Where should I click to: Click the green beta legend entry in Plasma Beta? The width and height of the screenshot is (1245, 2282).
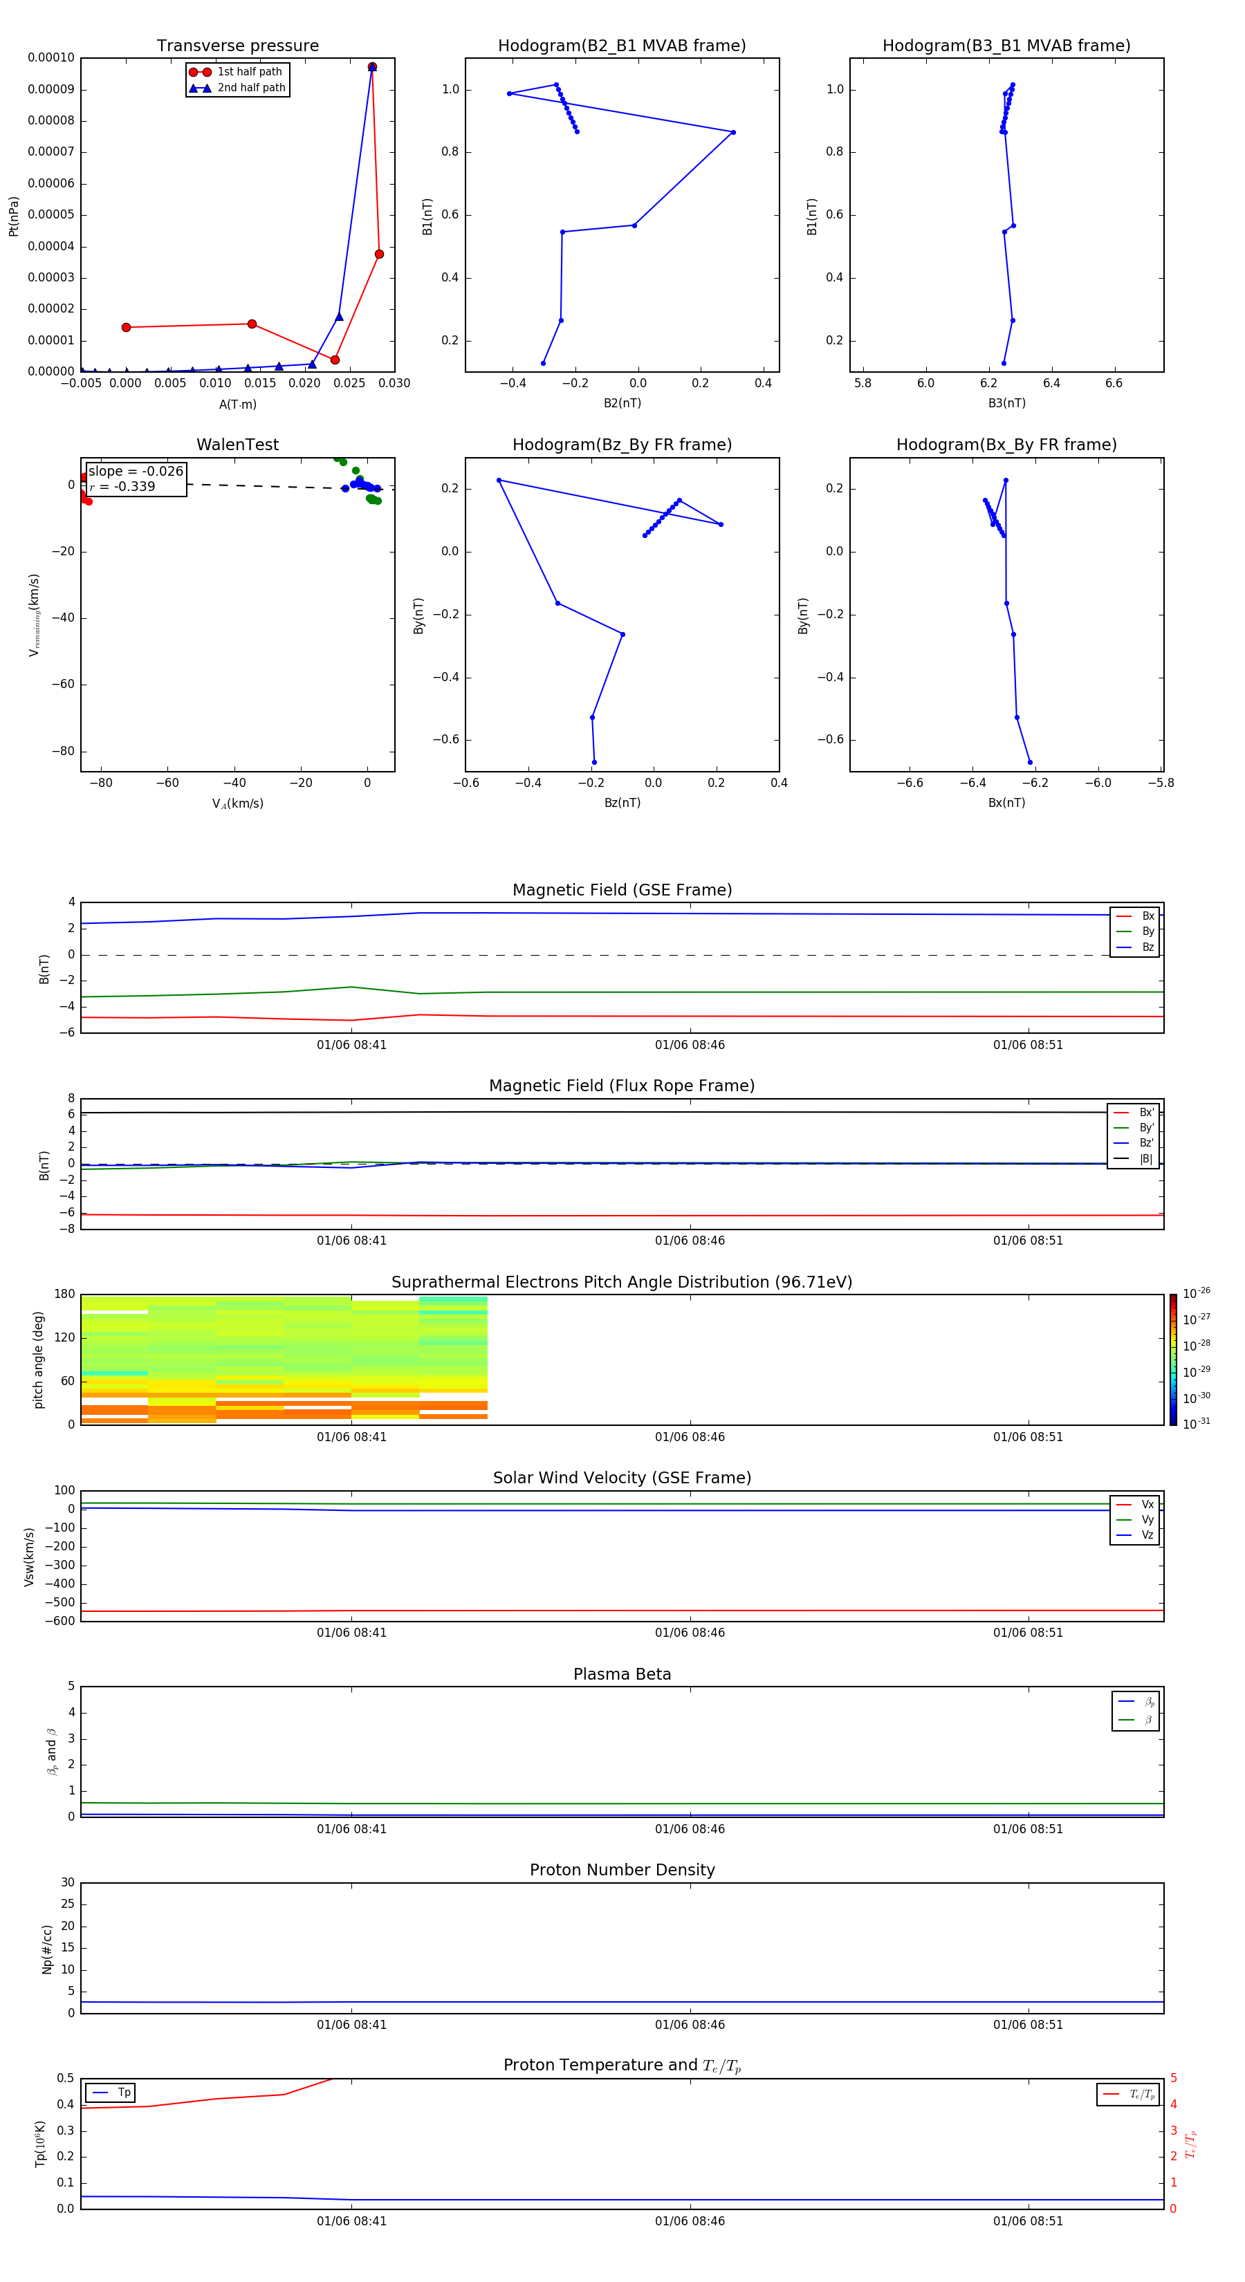click(1136, 1720)
